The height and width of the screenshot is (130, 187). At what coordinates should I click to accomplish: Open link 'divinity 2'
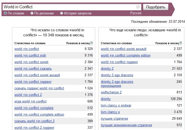click(107, 69)
